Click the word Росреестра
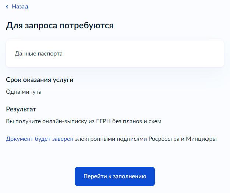The image size is (230, 193). pos(164,139)
